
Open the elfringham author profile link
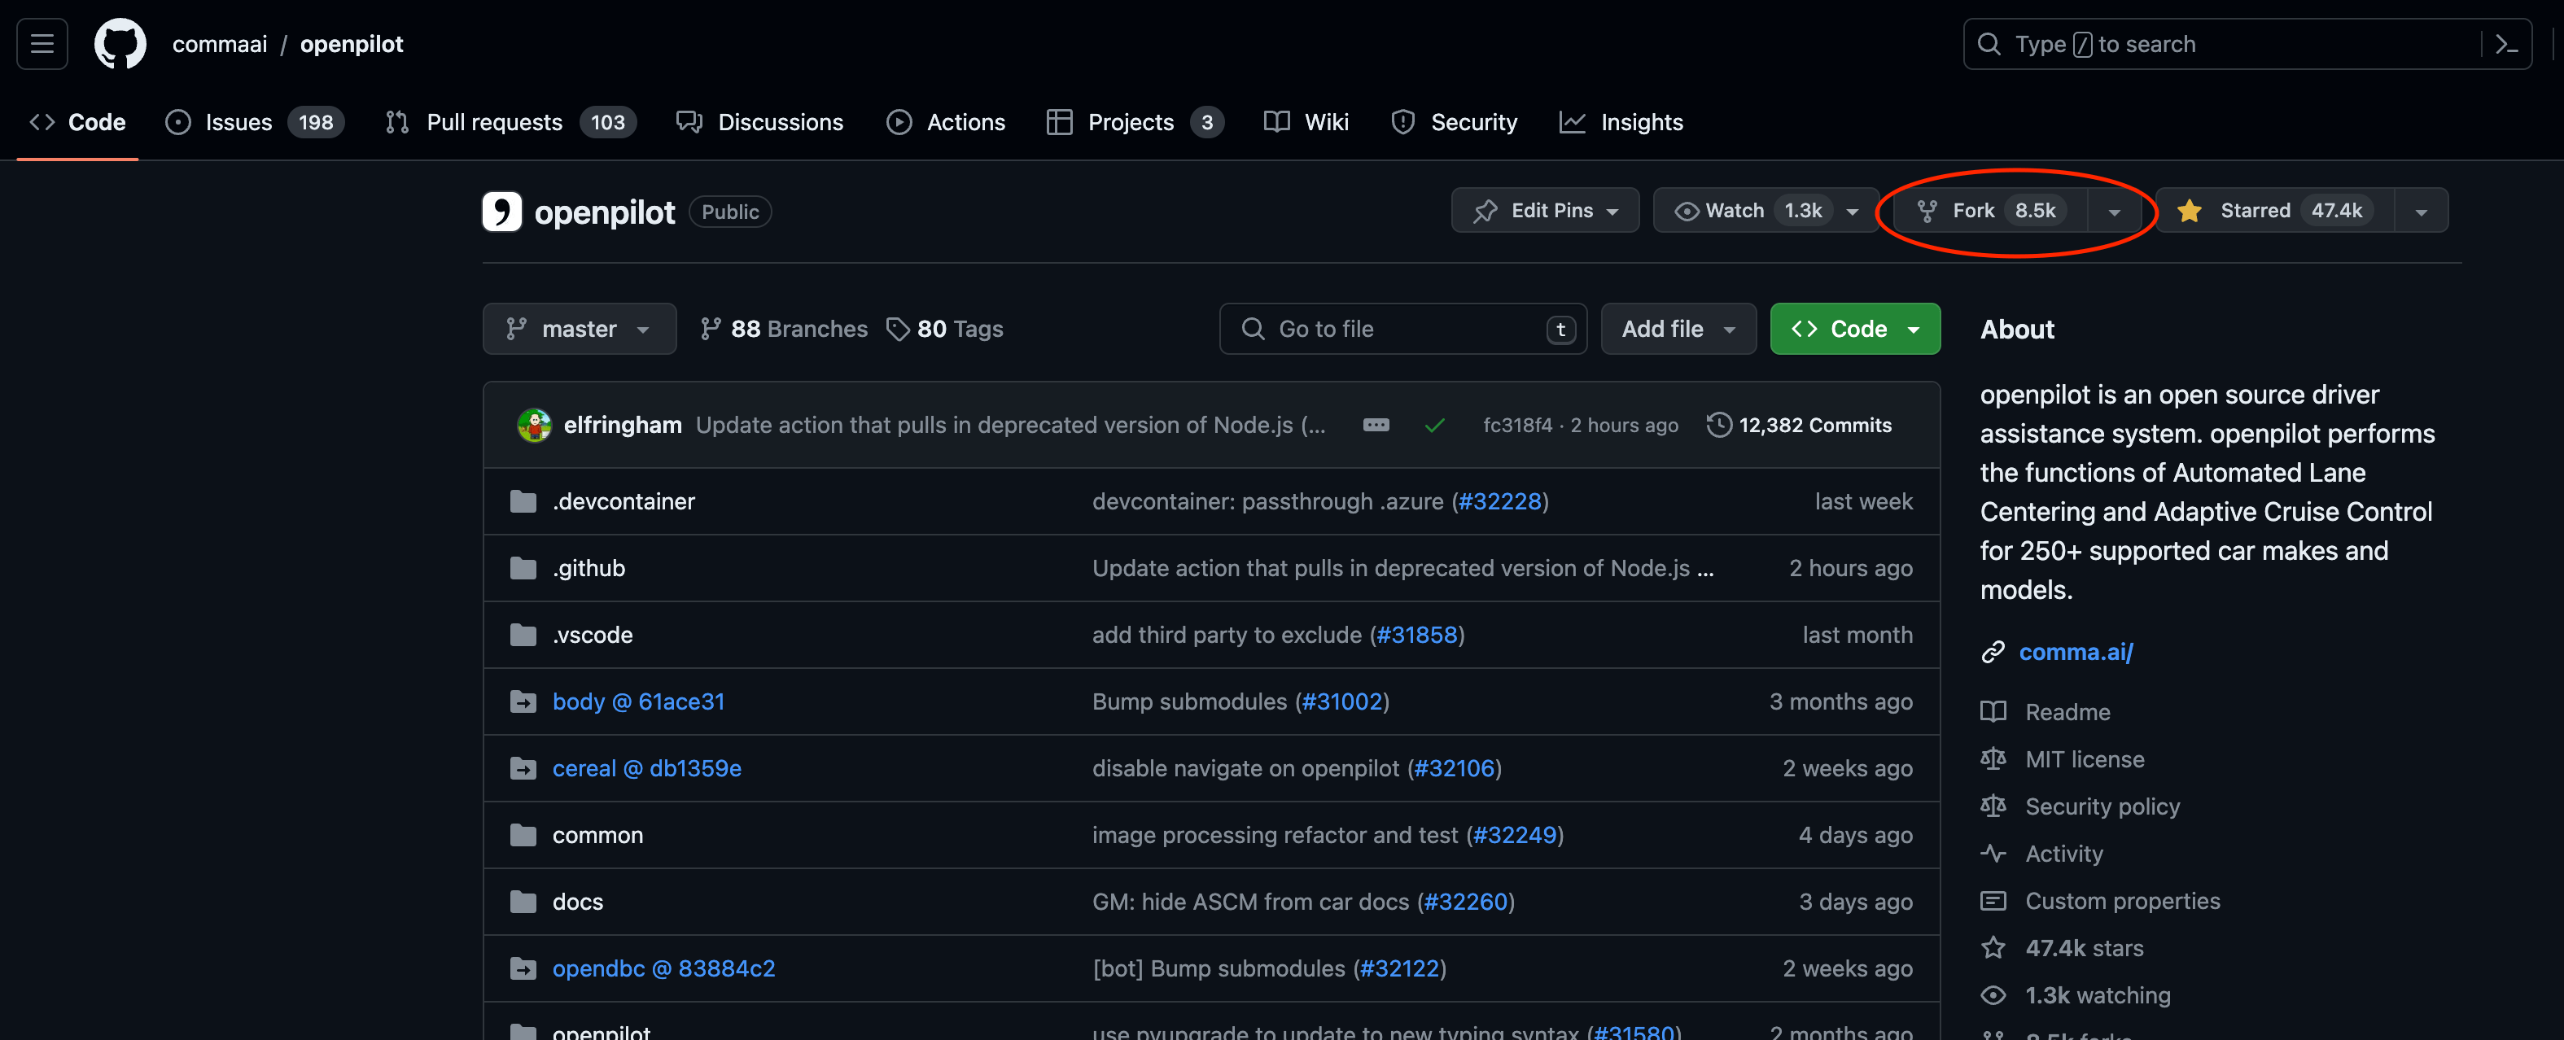[623, 425]
